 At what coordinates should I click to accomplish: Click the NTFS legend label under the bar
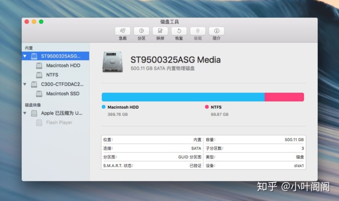pyautogui.click(x=216, y=107)
